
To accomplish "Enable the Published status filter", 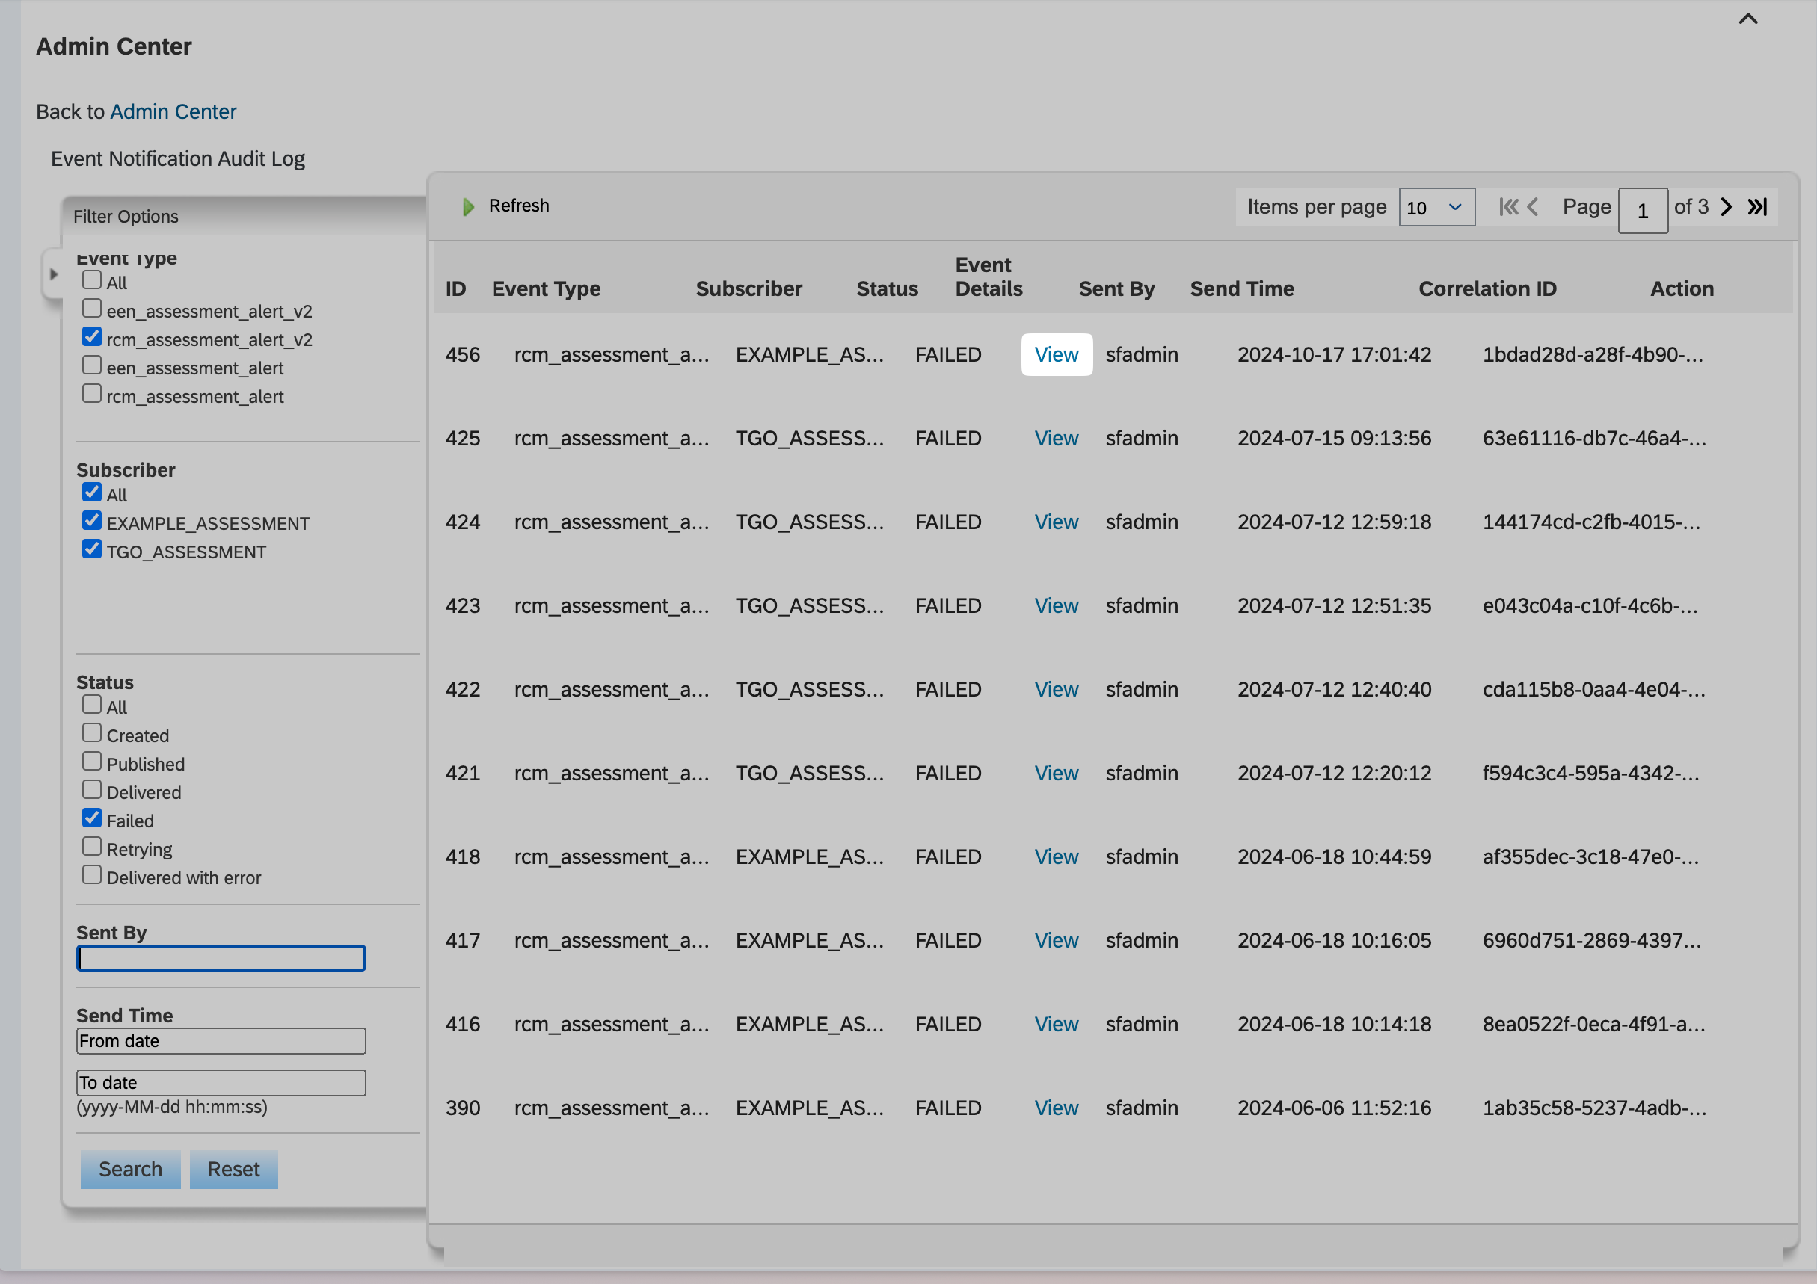I will click(x=92, y=761).
